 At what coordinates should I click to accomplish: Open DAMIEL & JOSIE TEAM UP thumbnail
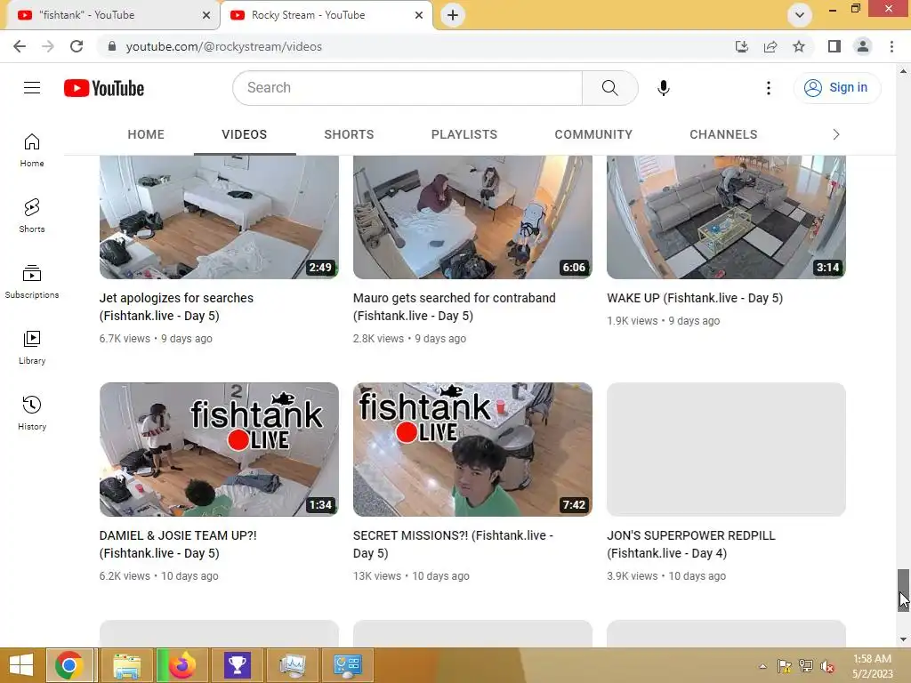coord(219,449)
